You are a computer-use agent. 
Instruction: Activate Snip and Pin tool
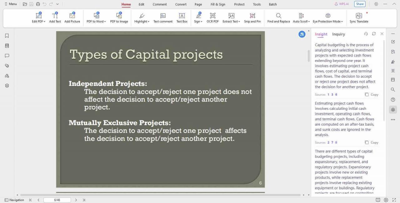click(x=252, y=17)
